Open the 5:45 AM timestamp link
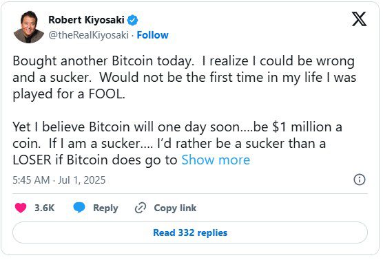 [31, 180]
